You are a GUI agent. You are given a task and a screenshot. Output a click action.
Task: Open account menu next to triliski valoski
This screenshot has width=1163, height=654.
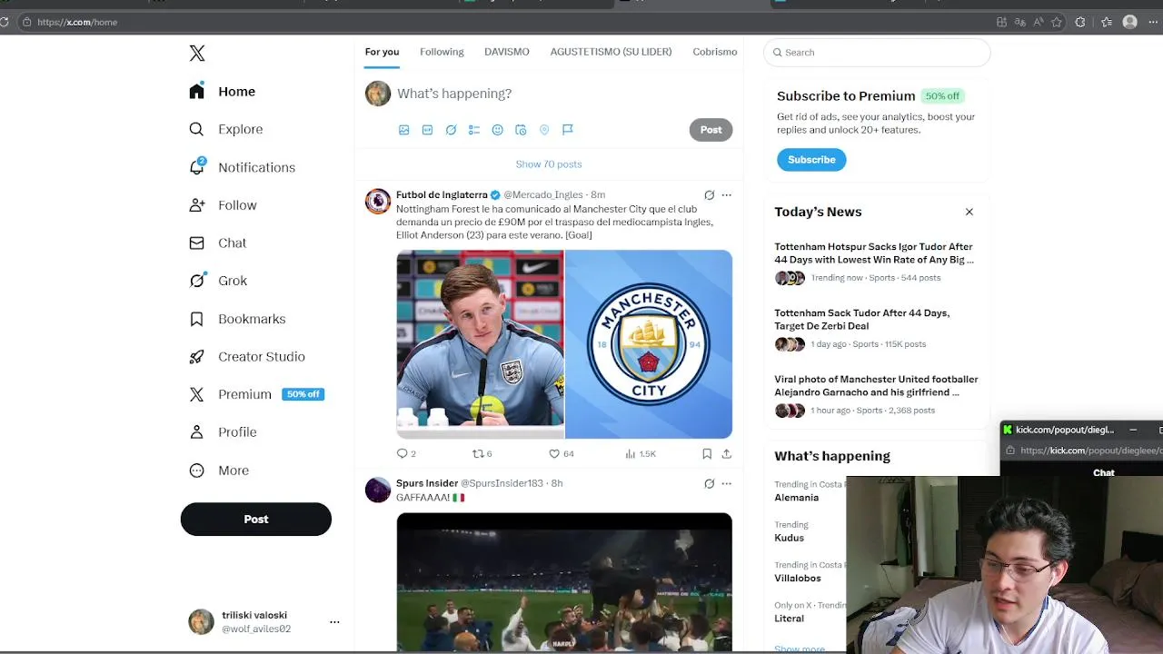334,622
